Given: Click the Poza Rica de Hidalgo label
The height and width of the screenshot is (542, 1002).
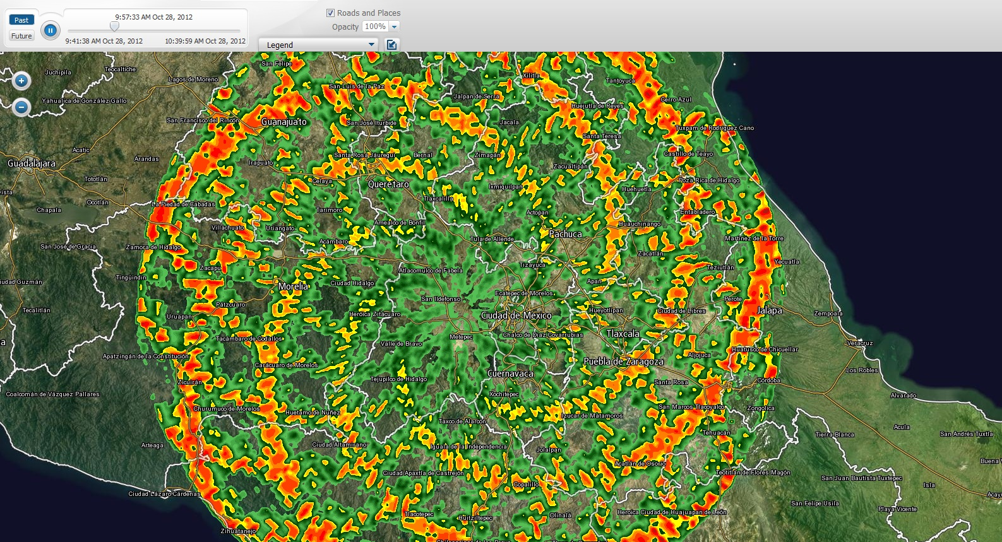Looking at the screenshot, I should coord(709,180).
